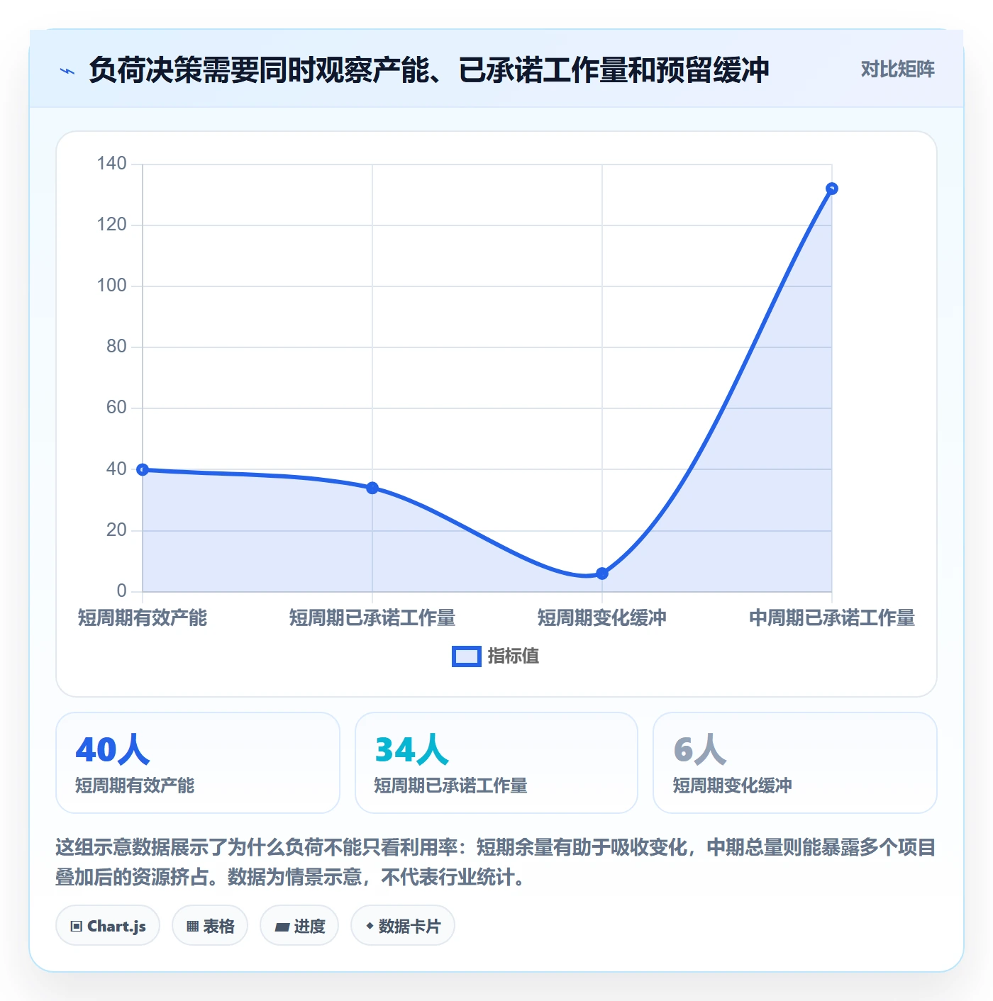
Task: Click the 100 y-axis value
Action: (111, 286)
